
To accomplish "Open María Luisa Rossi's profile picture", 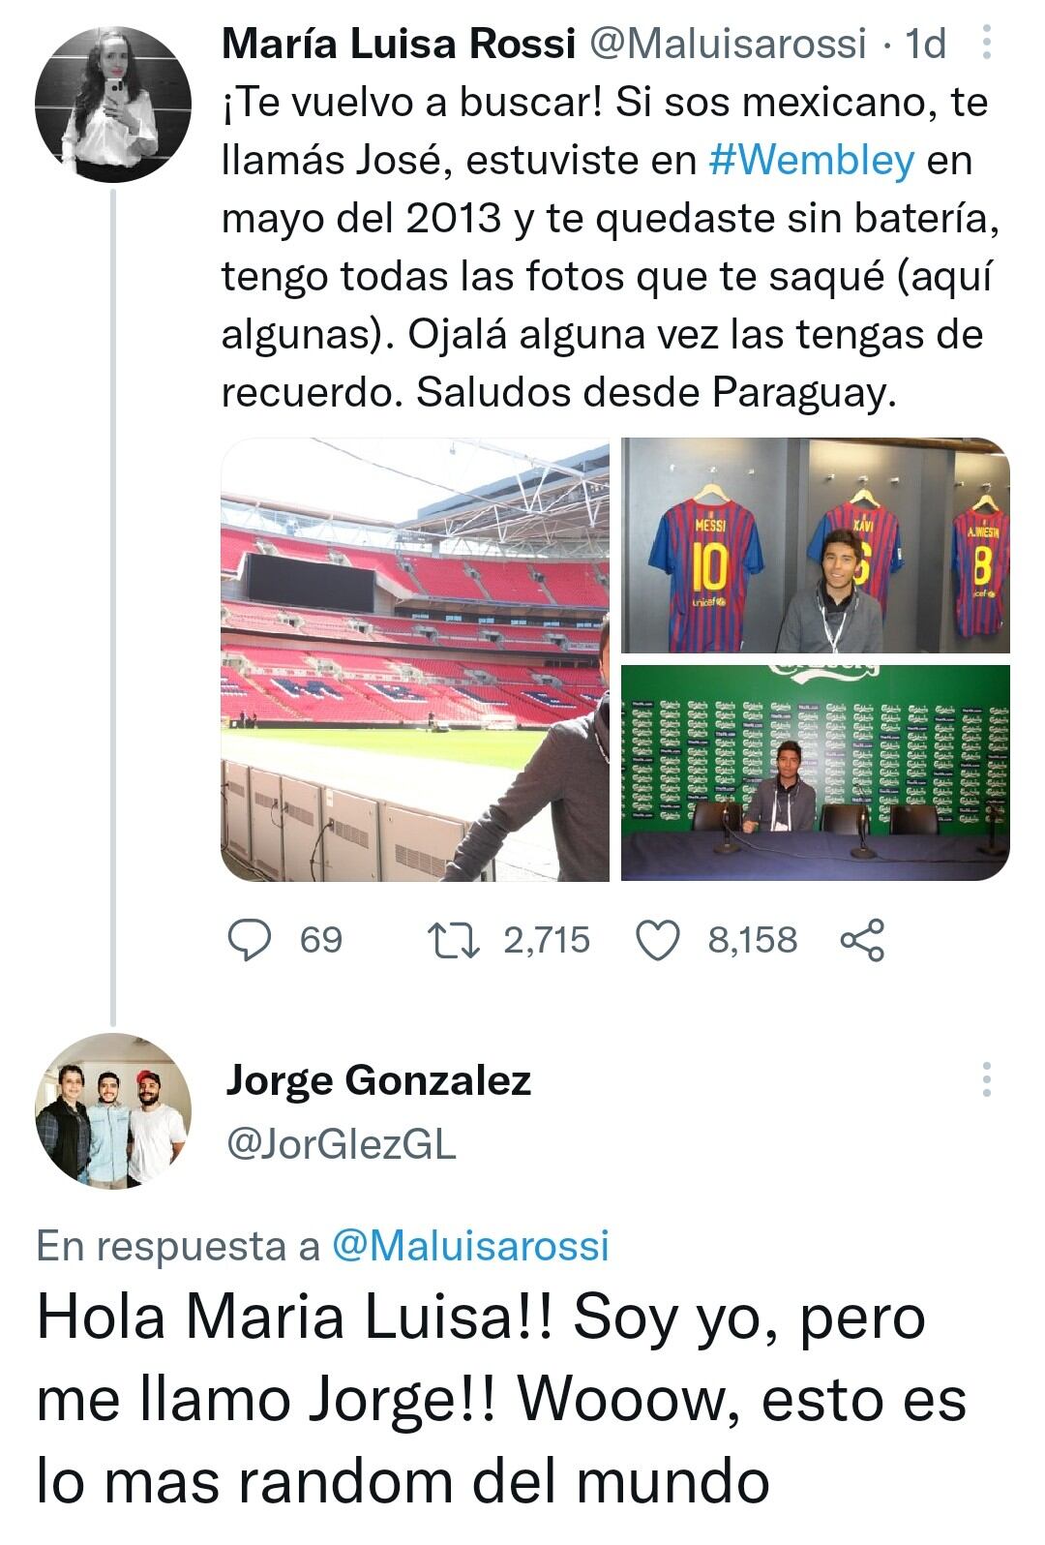I will [113, 105].
